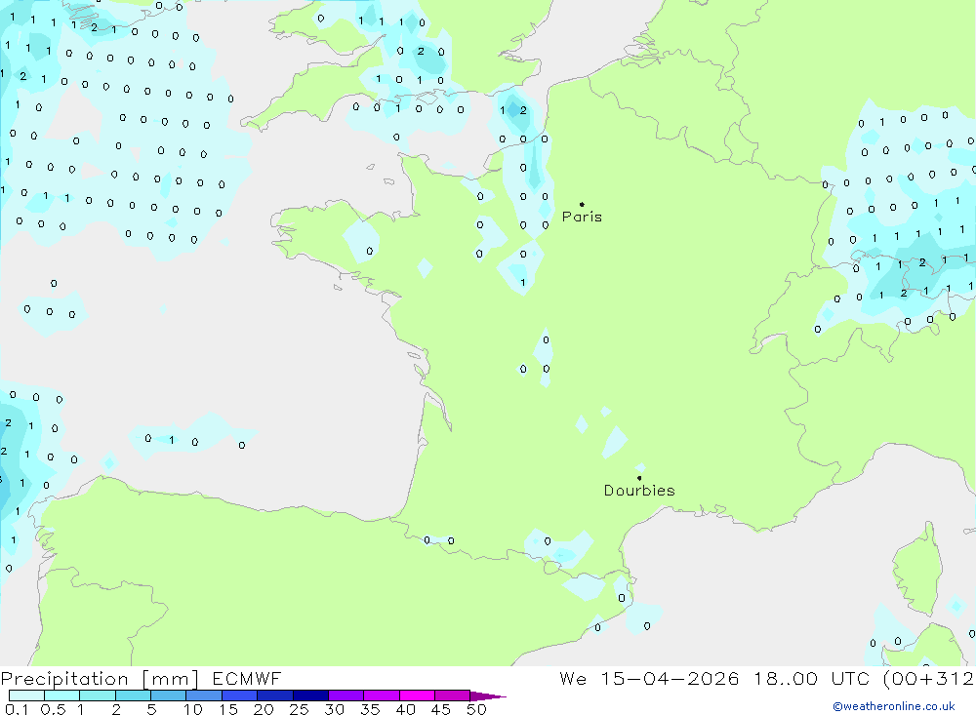Viewport: 976px width, 715px height.
Task: Click the 25 to 30 legend swatch
Action: pyautogui.click(x=310, y=695)
